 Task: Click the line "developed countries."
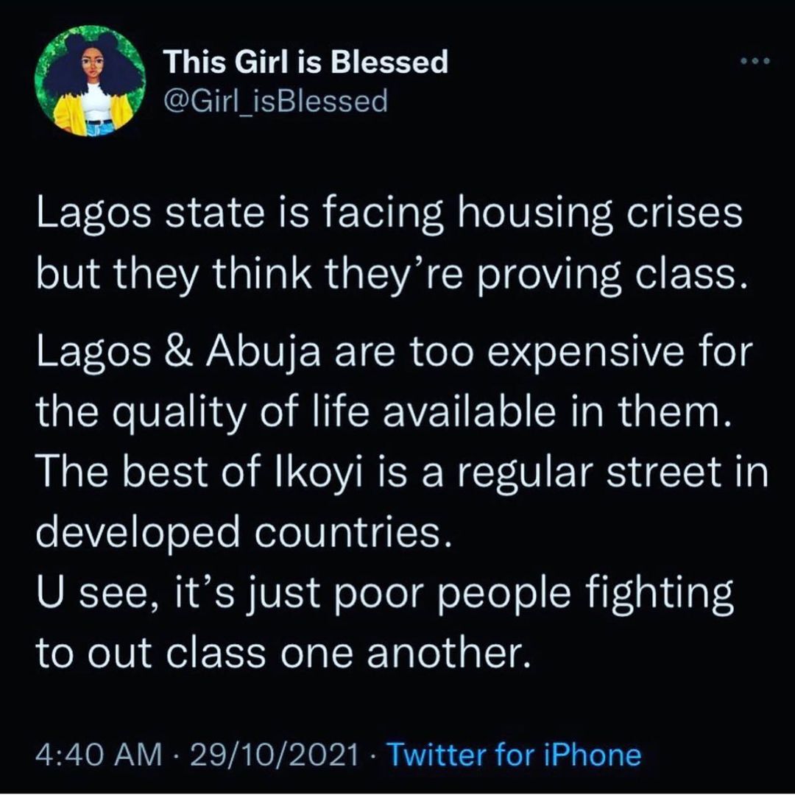pos(243,532)
